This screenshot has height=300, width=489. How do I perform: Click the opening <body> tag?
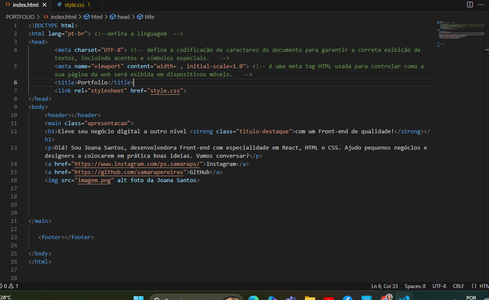pos(38,107)
